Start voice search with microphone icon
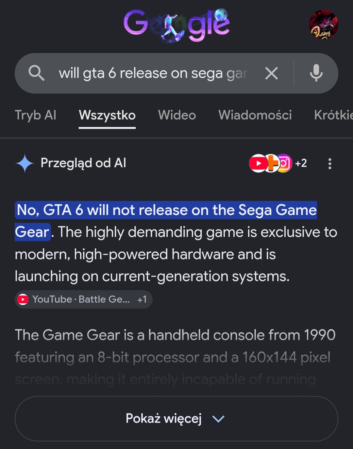Image resolution: width=353 pixels, height=449 pixels. [316, 73]
